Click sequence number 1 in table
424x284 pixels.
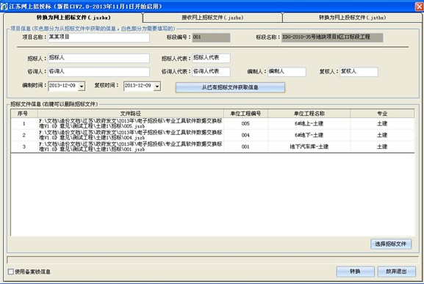[x=24, y=123]
